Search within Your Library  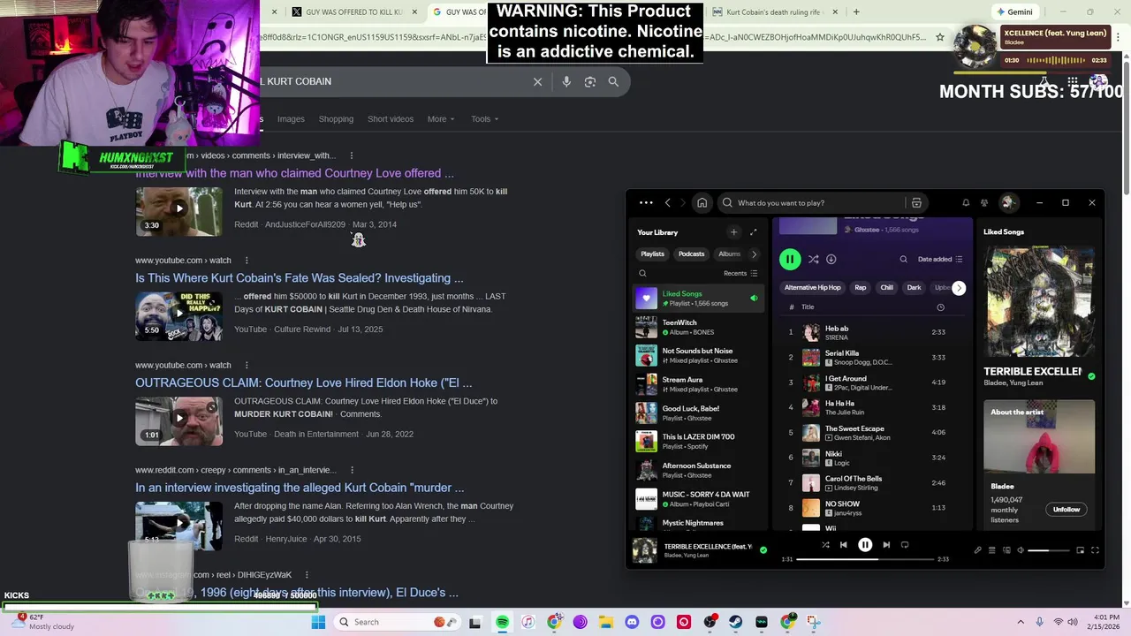642,273
